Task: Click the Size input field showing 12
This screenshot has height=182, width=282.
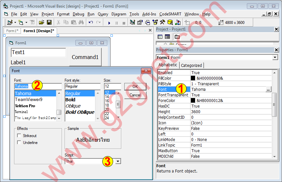Action: point(112,86)
